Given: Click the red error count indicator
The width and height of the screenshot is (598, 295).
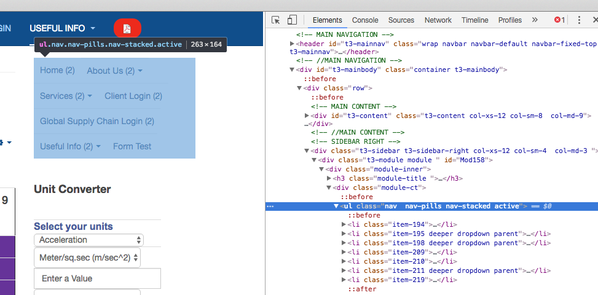Looking at the screenshot, I should (x=560, y=20).
